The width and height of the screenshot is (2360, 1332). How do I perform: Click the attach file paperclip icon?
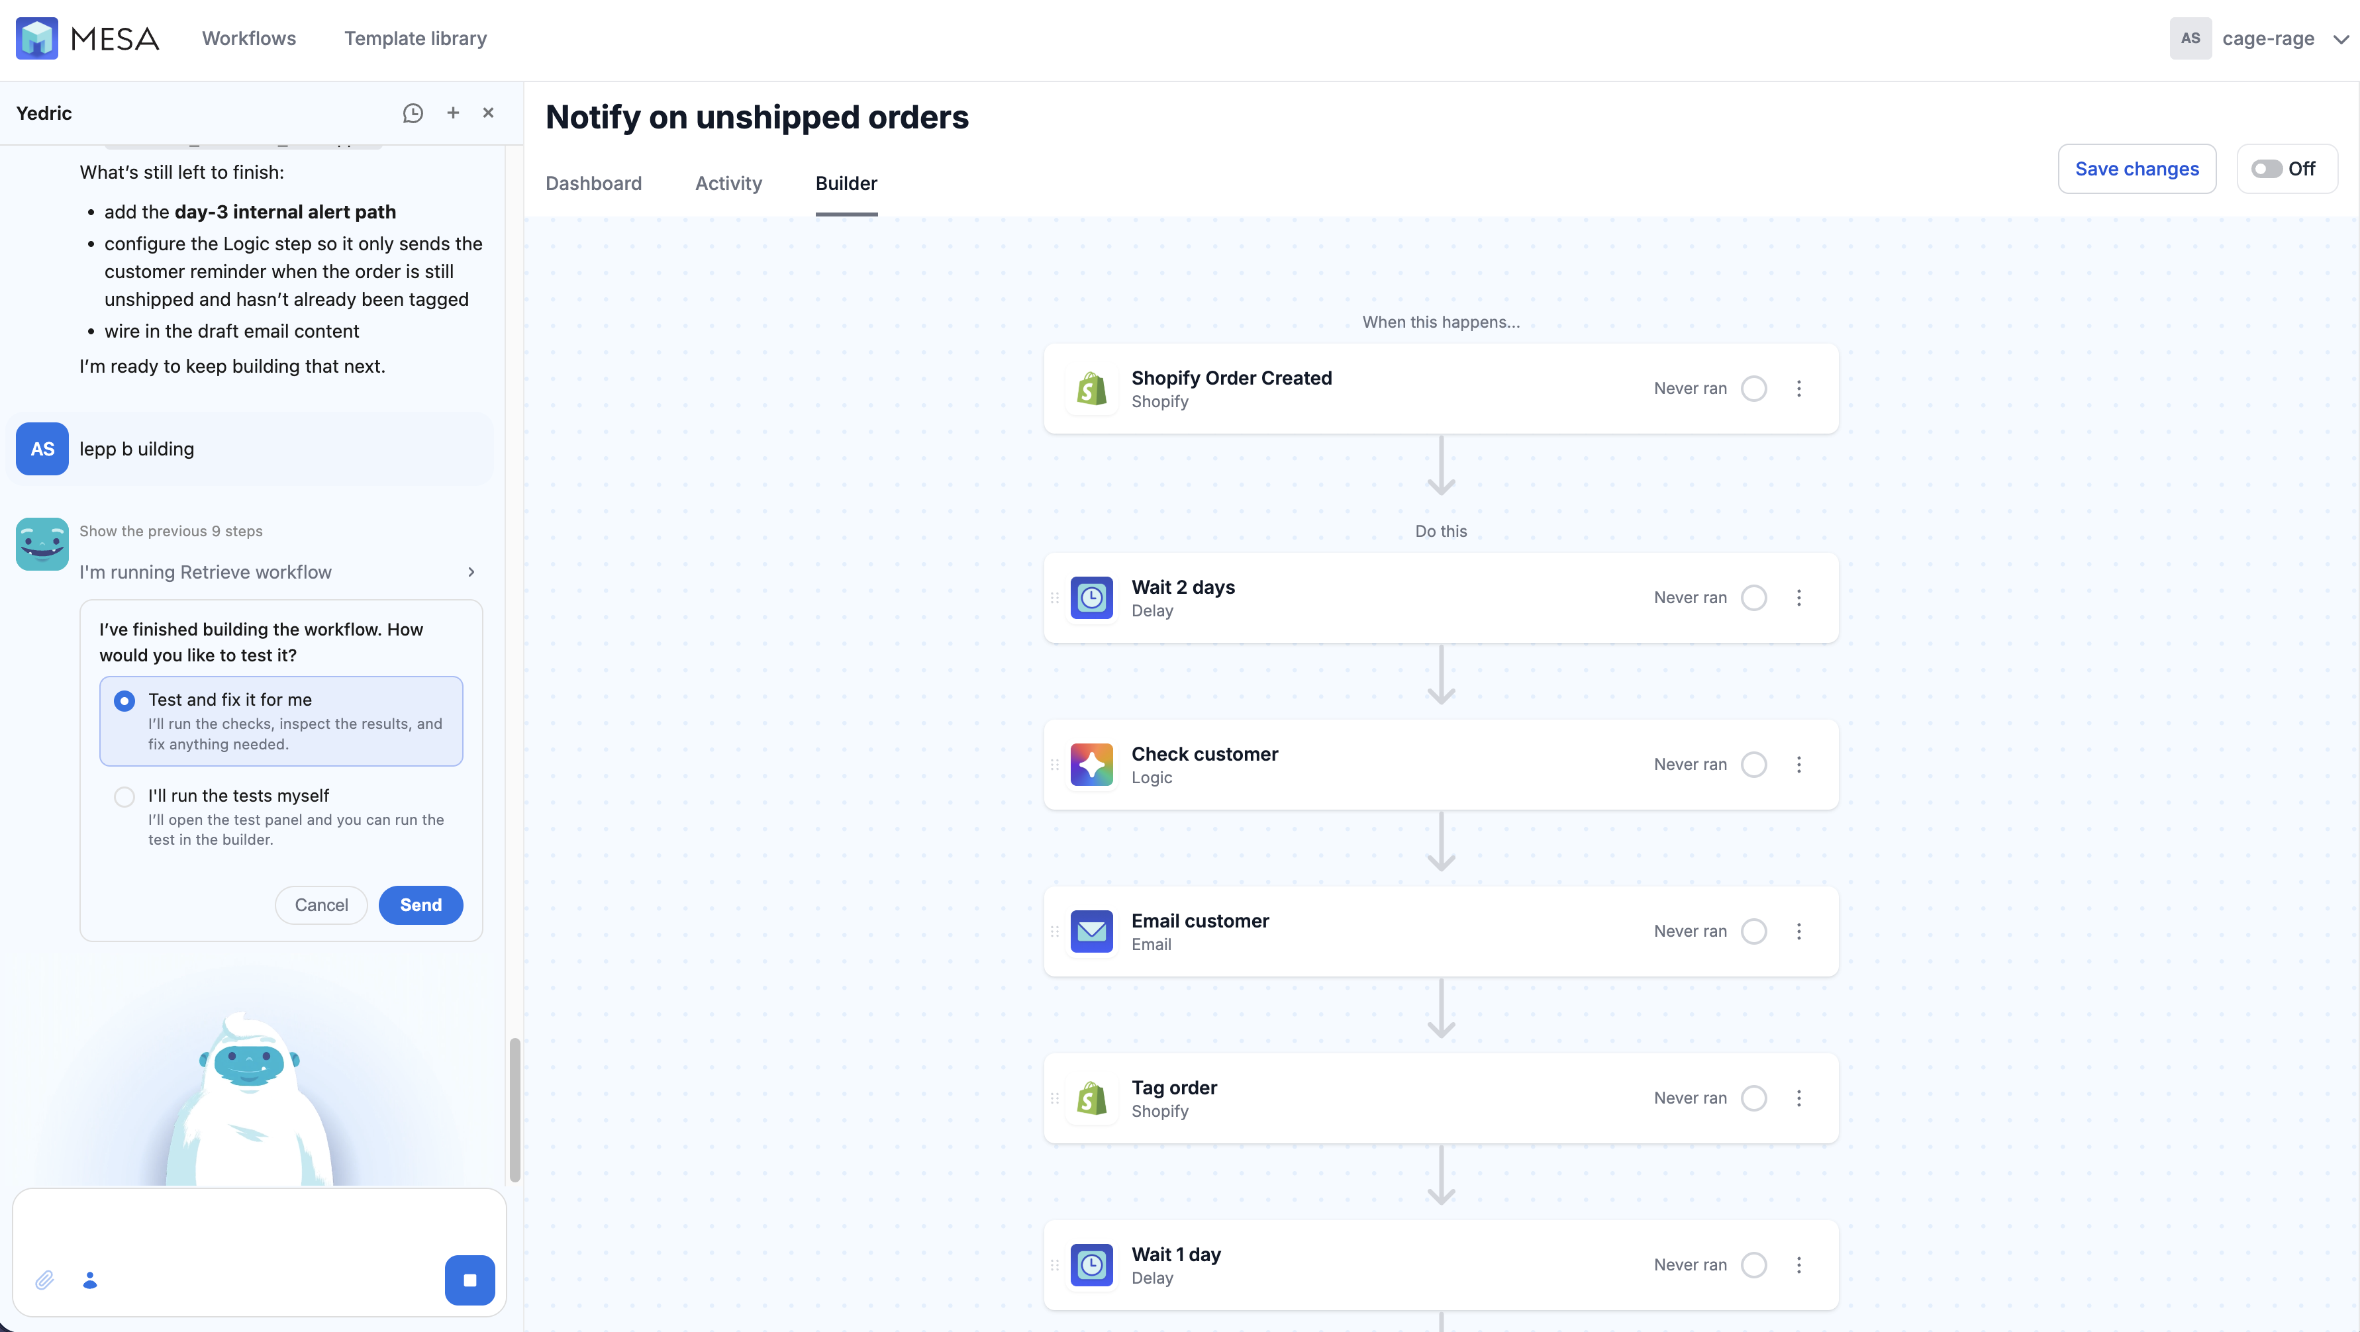[44, 1280]
